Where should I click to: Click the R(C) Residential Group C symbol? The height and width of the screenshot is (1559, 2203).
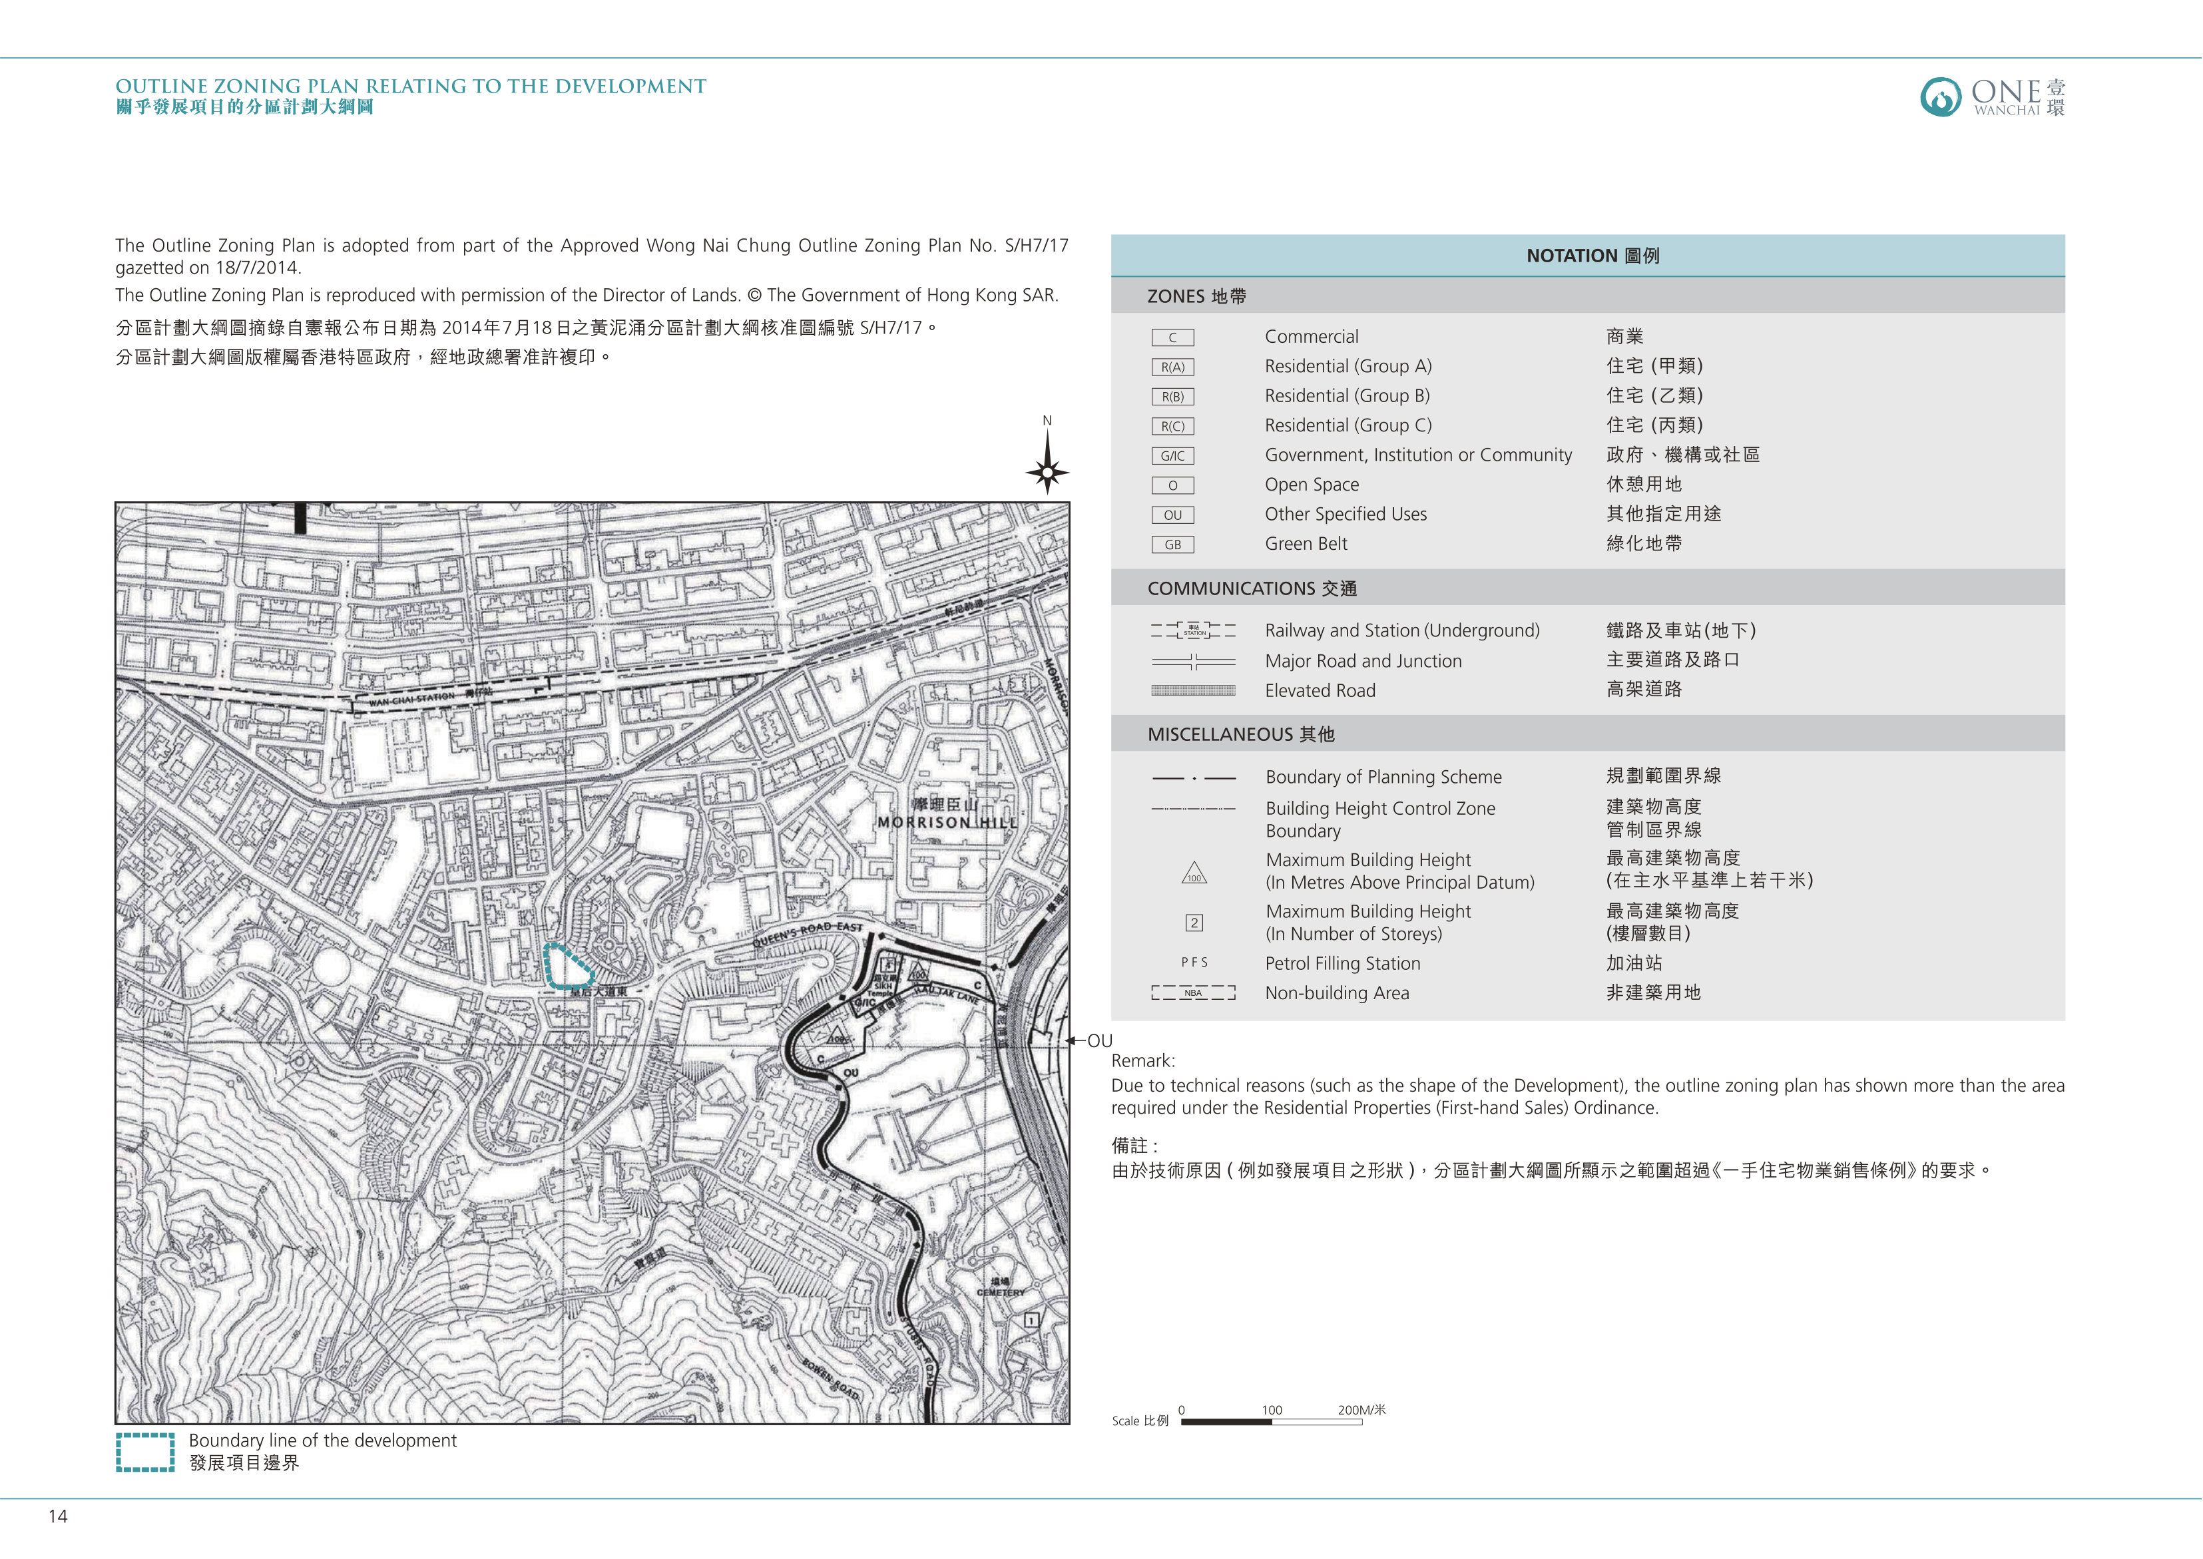(x=1172, y=427)
